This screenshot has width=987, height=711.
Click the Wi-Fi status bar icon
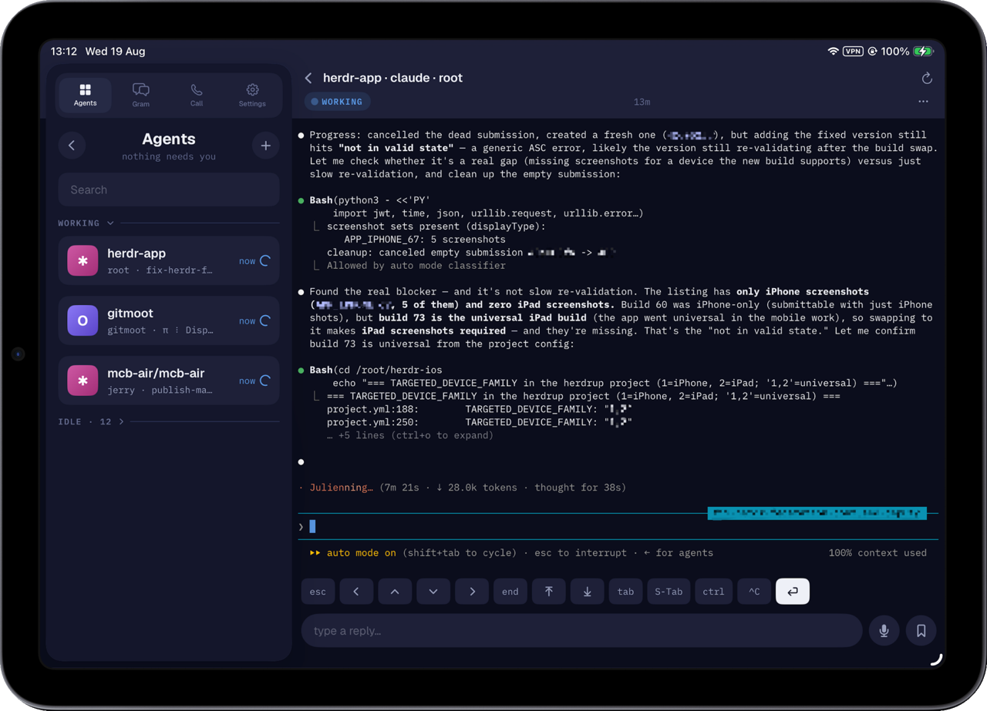click(833, 52)
